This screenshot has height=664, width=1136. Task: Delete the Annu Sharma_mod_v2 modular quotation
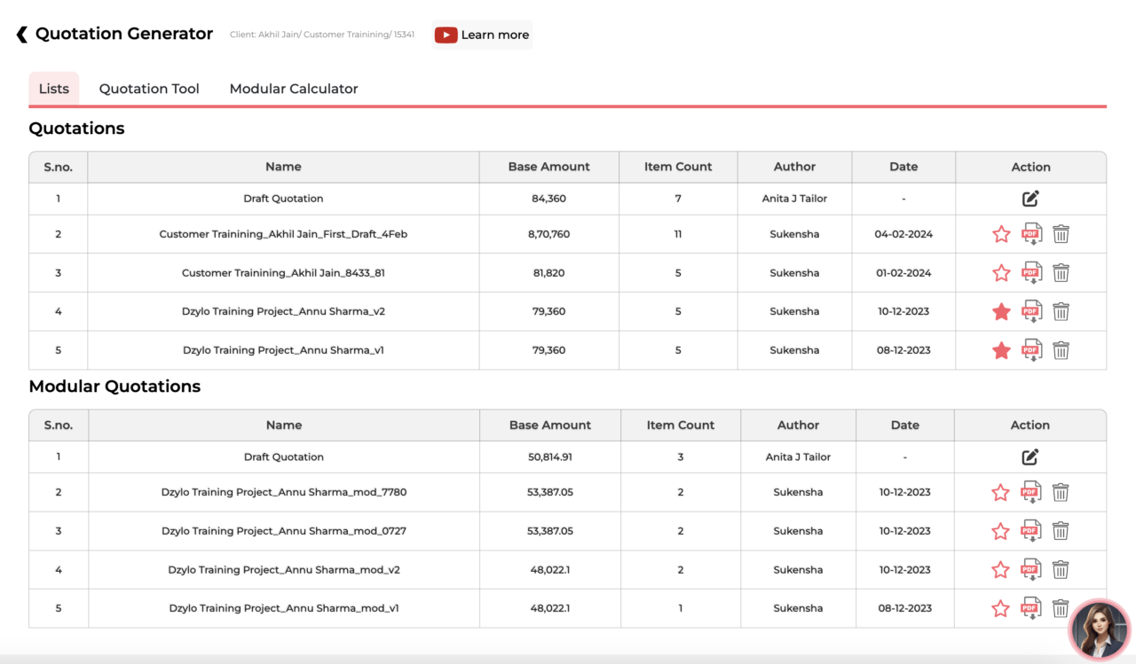pos(1060,570)
